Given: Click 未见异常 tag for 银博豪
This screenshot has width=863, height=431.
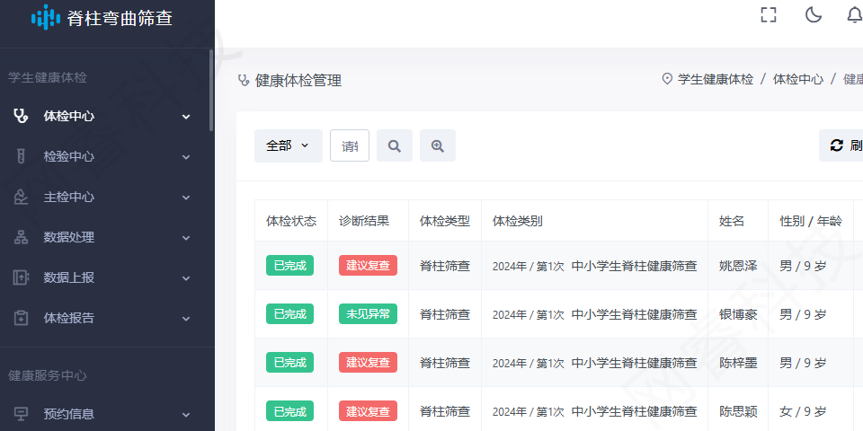Looking at the screenshot, I should pyautogui.click(x=368, y=314).
